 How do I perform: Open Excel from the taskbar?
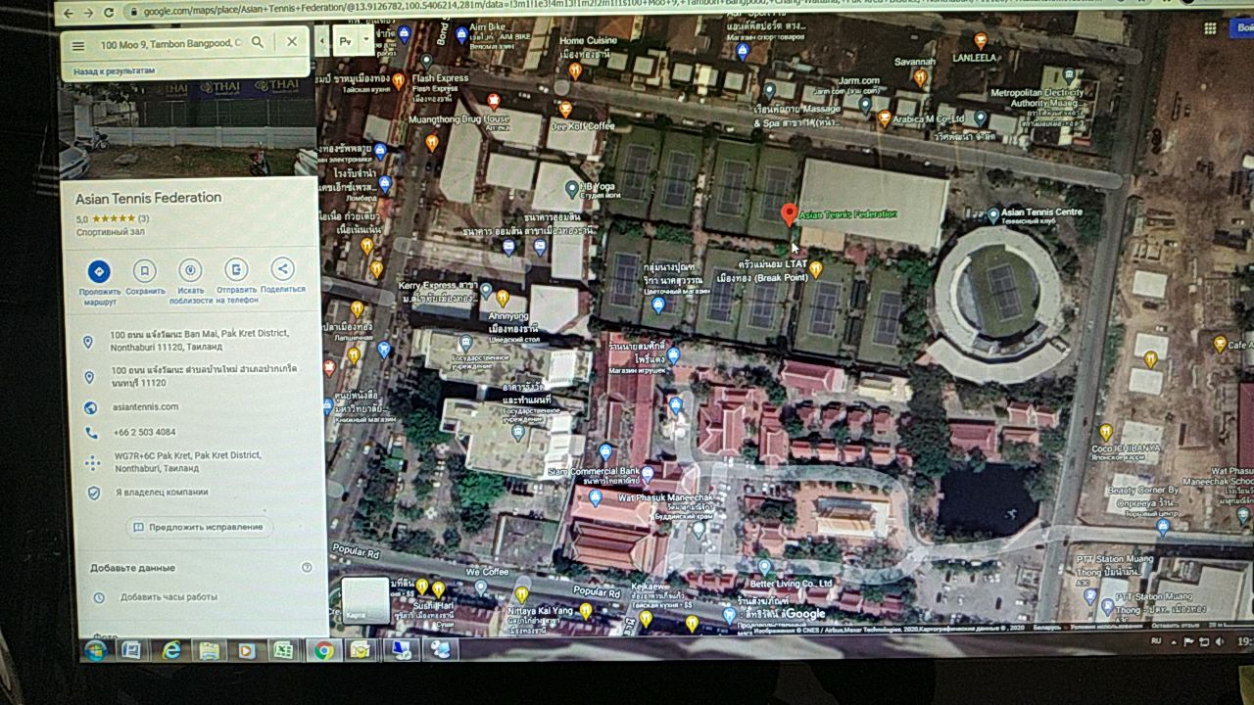click(282, 650)
